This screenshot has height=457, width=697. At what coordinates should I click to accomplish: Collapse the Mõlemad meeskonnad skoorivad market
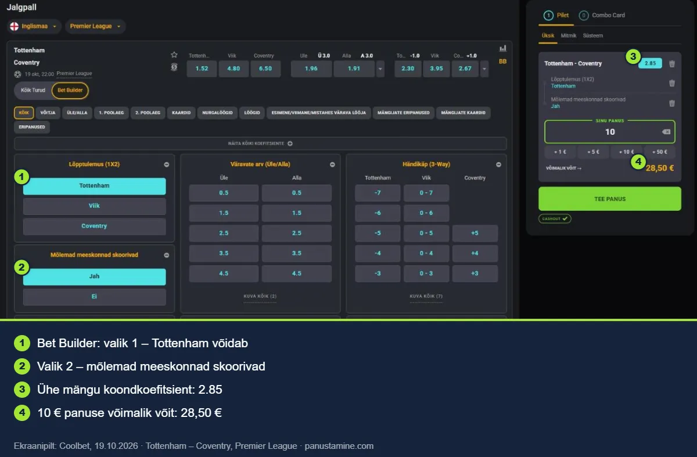click(x=167, y=255)
